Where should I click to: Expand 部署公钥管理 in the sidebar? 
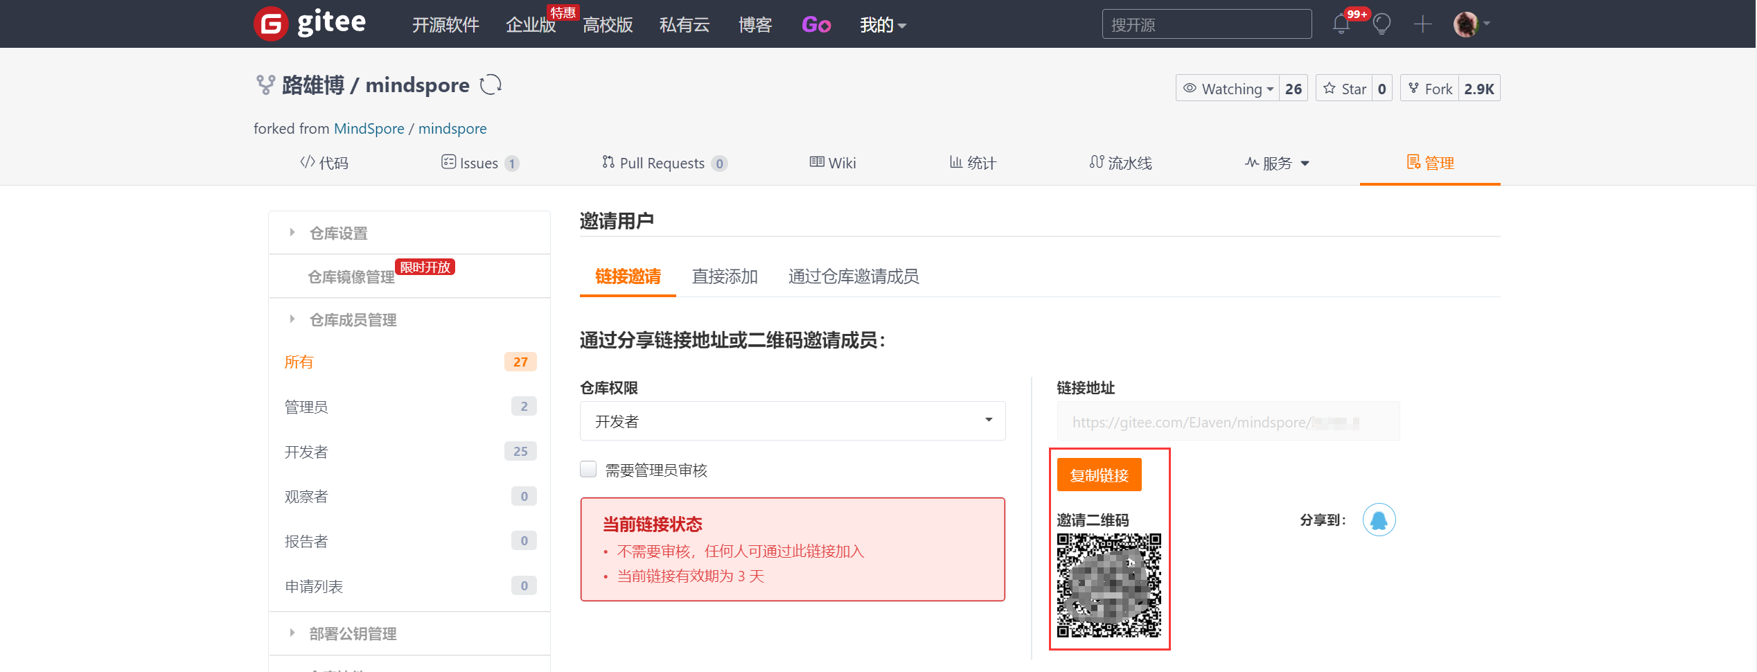(409, 633)
